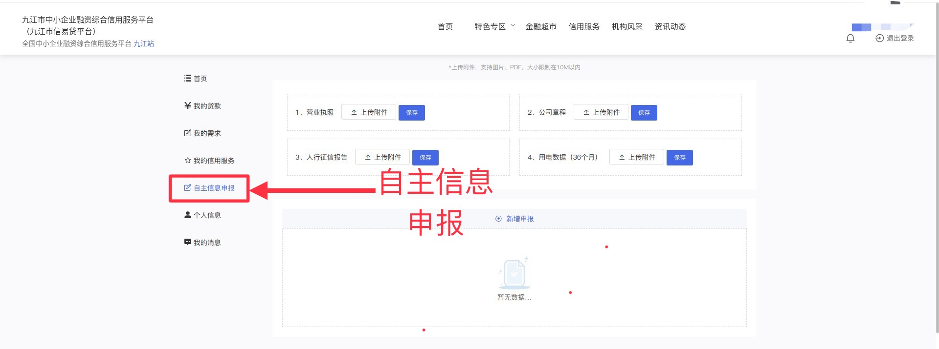Open the 信用服务 nav item
The width and height of the screenshot is (939, 349).
(x=584, y=26)
